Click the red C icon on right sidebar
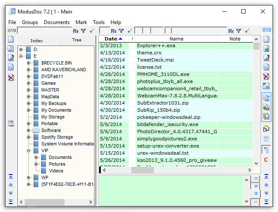The image size is (278, 212). pos(266,160)
